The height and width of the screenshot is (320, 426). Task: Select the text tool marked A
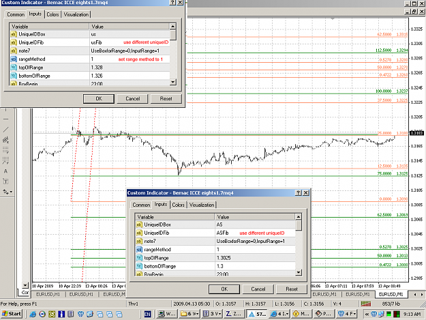point(5,171)
